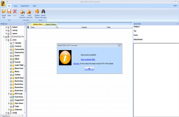Uncheck the arsen mailbox checkbox
The image size is (179, 117).
pos(8,40)
